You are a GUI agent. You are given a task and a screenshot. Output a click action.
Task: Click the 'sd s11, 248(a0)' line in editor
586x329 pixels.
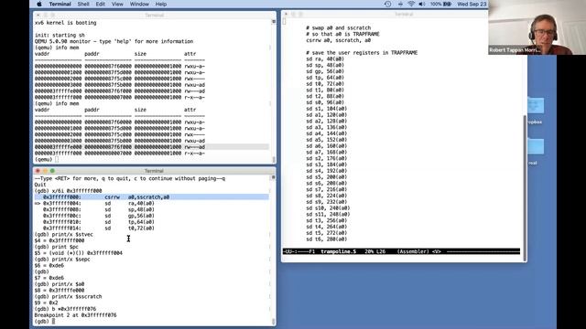pyautogui.click(x=328, y=214)
